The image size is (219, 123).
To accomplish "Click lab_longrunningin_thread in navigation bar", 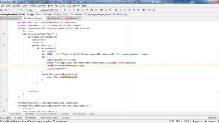I will 98,14.
